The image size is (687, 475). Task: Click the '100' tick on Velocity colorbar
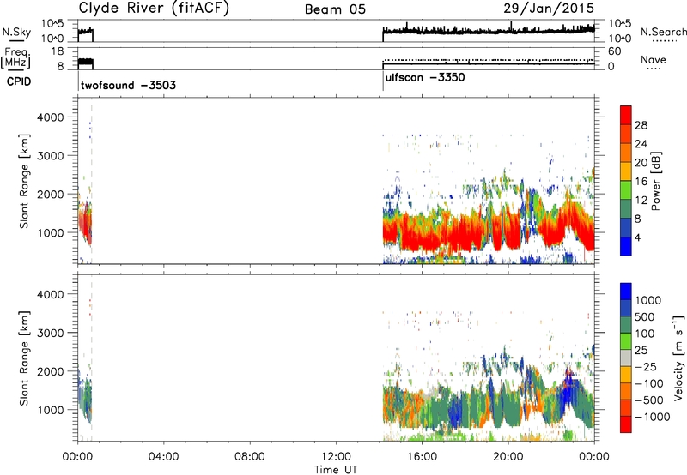(x=645, y=334)
